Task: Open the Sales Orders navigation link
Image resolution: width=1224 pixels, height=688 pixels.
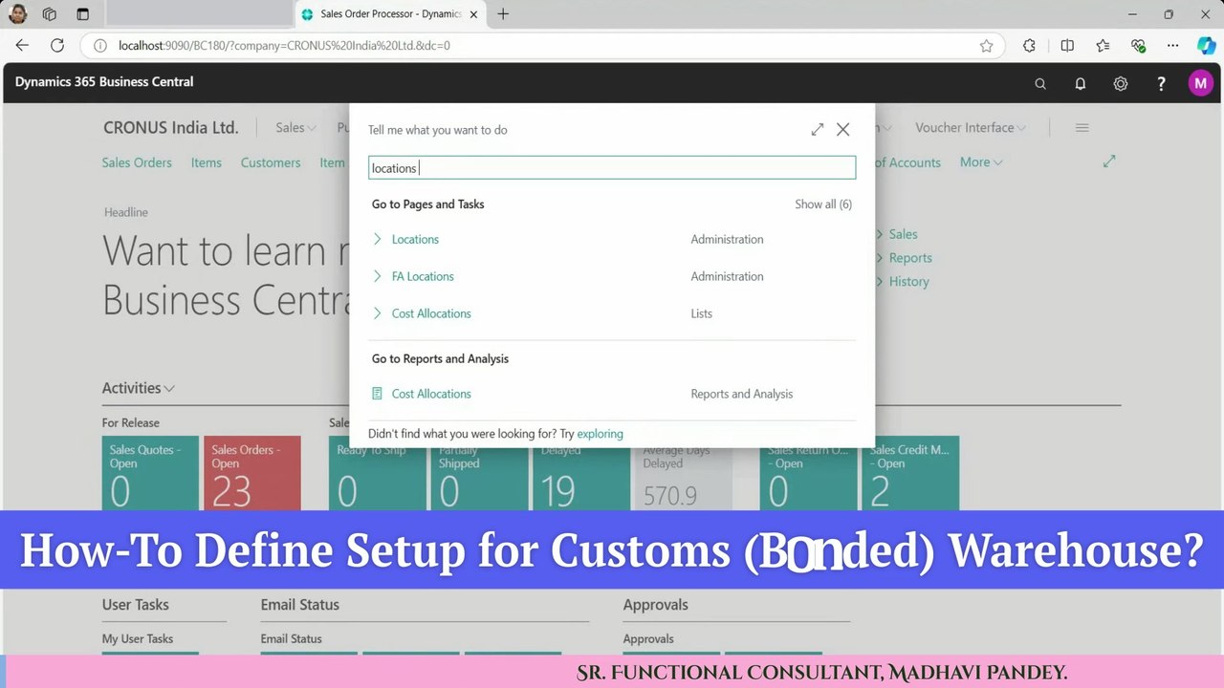Action: (x=137, y=162)
